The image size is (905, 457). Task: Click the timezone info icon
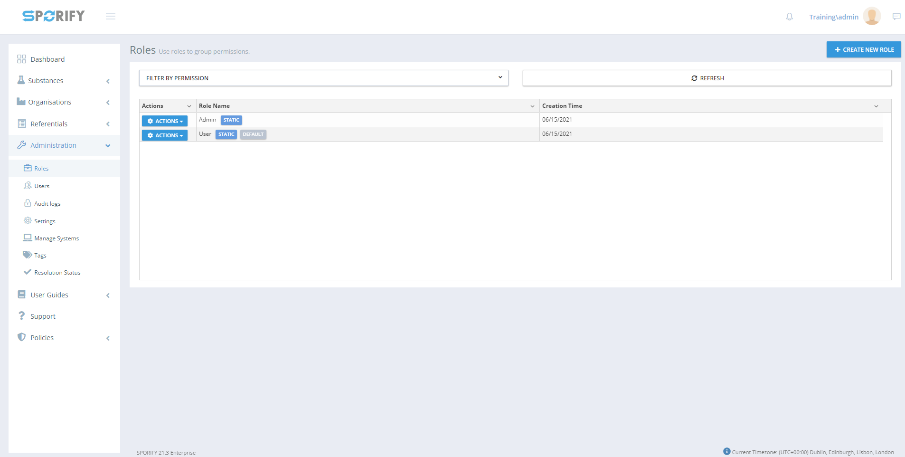coord(726,451)
